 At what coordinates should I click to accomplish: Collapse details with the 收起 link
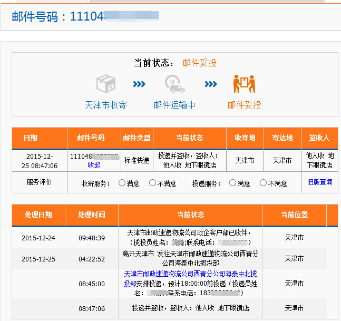coord(94,166)
